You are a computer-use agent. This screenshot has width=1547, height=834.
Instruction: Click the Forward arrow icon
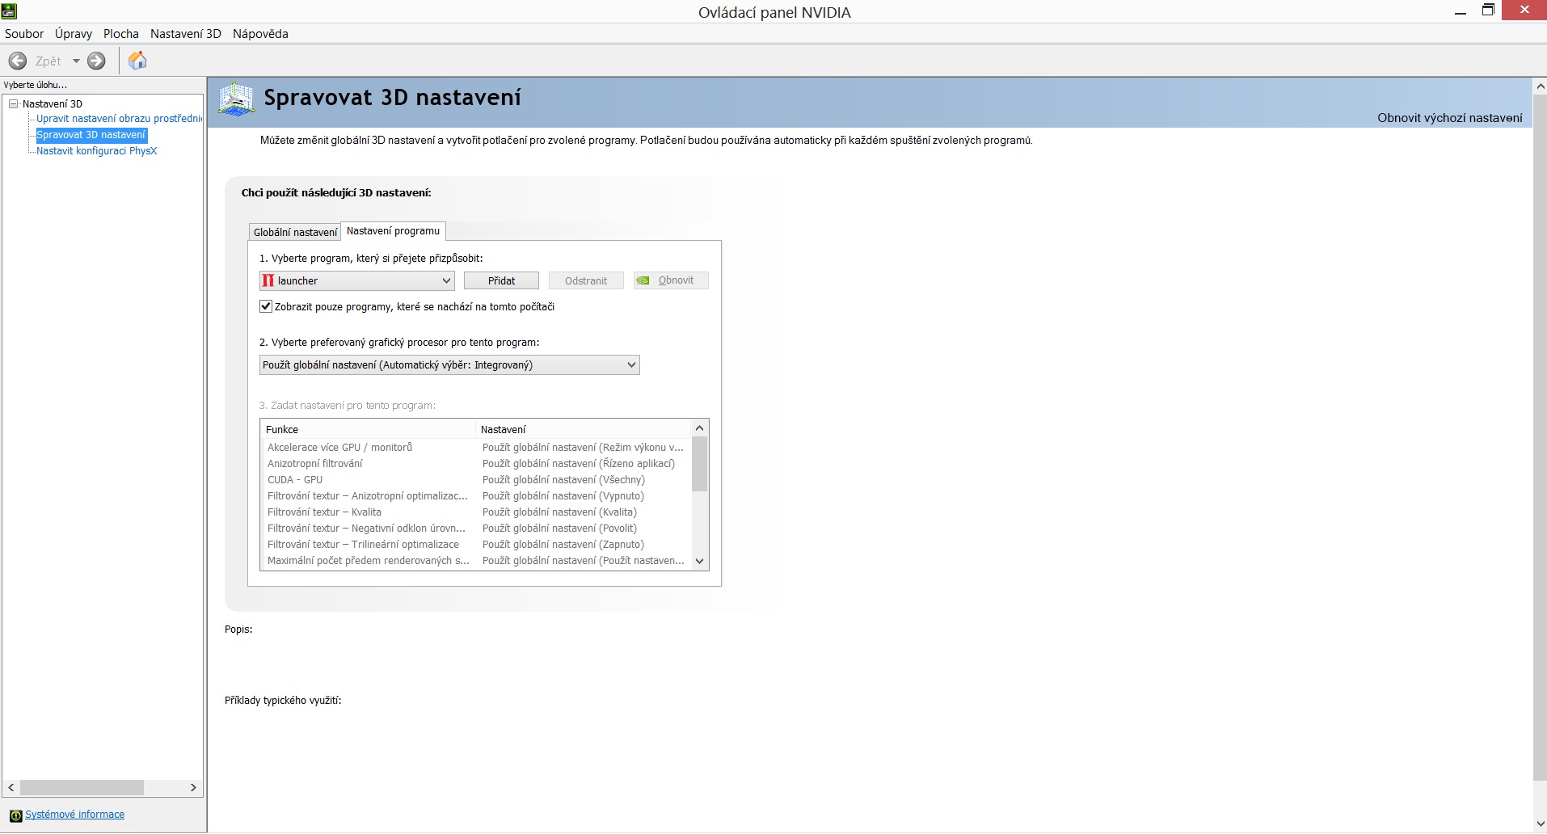tap(96, 61)
